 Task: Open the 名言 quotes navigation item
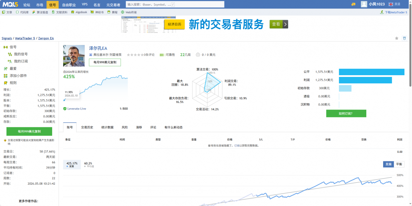(x=97, y=5)
